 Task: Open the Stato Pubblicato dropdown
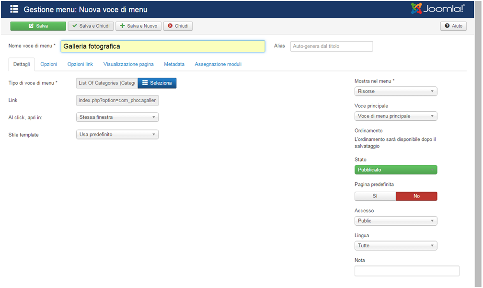(x=395, y=170)
